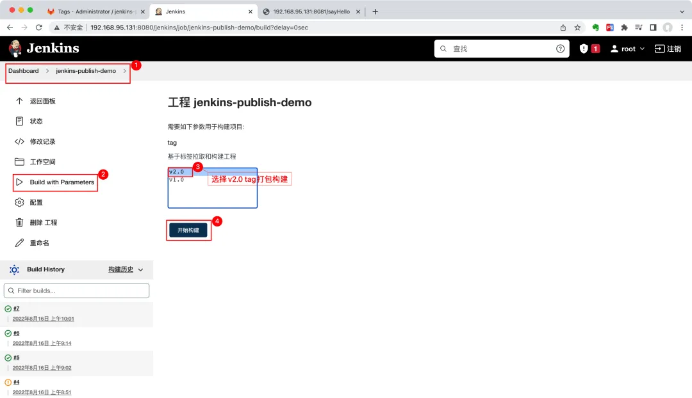Click build #5 success status icon
Viewport: 692px width, 398px height.
[x=8, y=358]
